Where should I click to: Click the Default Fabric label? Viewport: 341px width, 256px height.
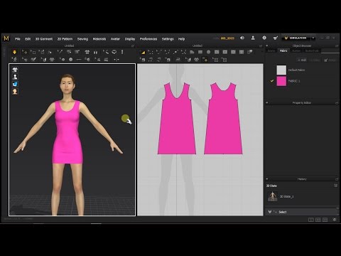(x=296, y=70)
